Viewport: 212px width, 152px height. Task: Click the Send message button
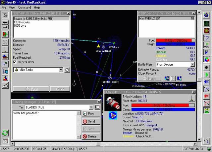coord(91,121)
